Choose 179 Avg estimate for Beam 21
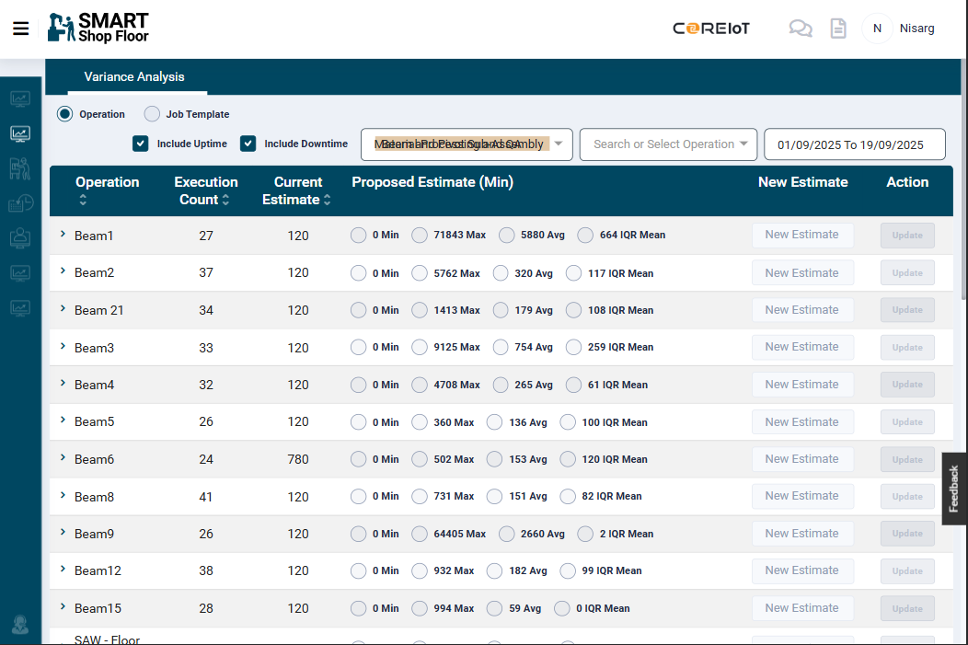 coord(501,310)
